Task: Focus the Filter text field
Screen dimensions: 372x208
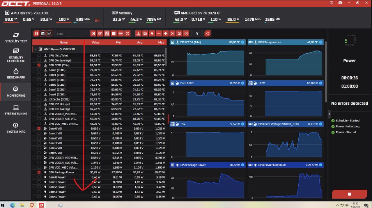Action: point(71,34)
